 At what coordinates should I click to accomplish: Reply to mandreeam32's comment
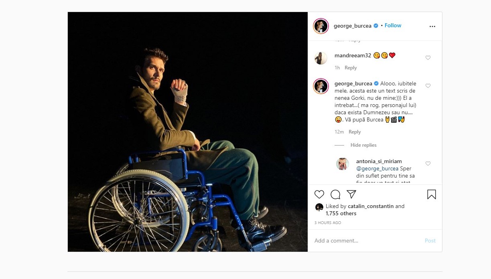pyautogui.click(x=351, y=68)
